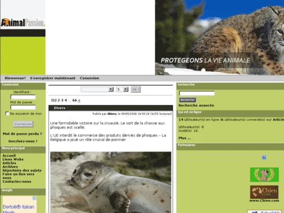Screen dimensions: 284x213
Task: Toggle the 'Se souvenir de moi' checkbox
Action: 7,114
